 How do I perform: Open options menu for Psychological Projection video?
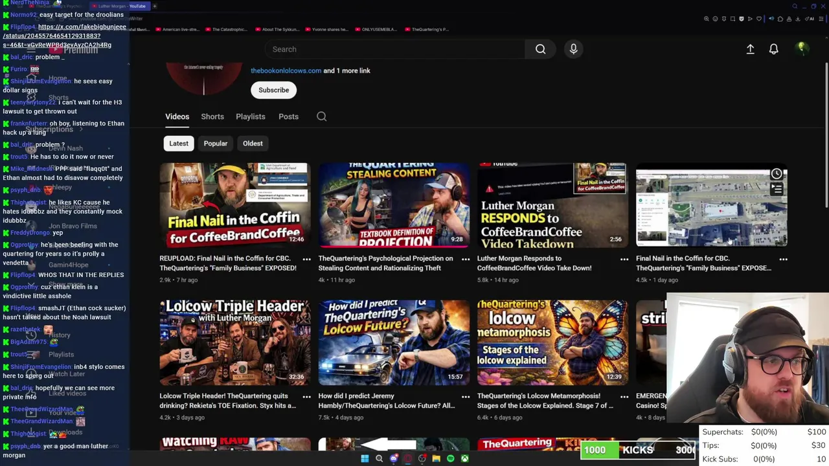[465, 259]
